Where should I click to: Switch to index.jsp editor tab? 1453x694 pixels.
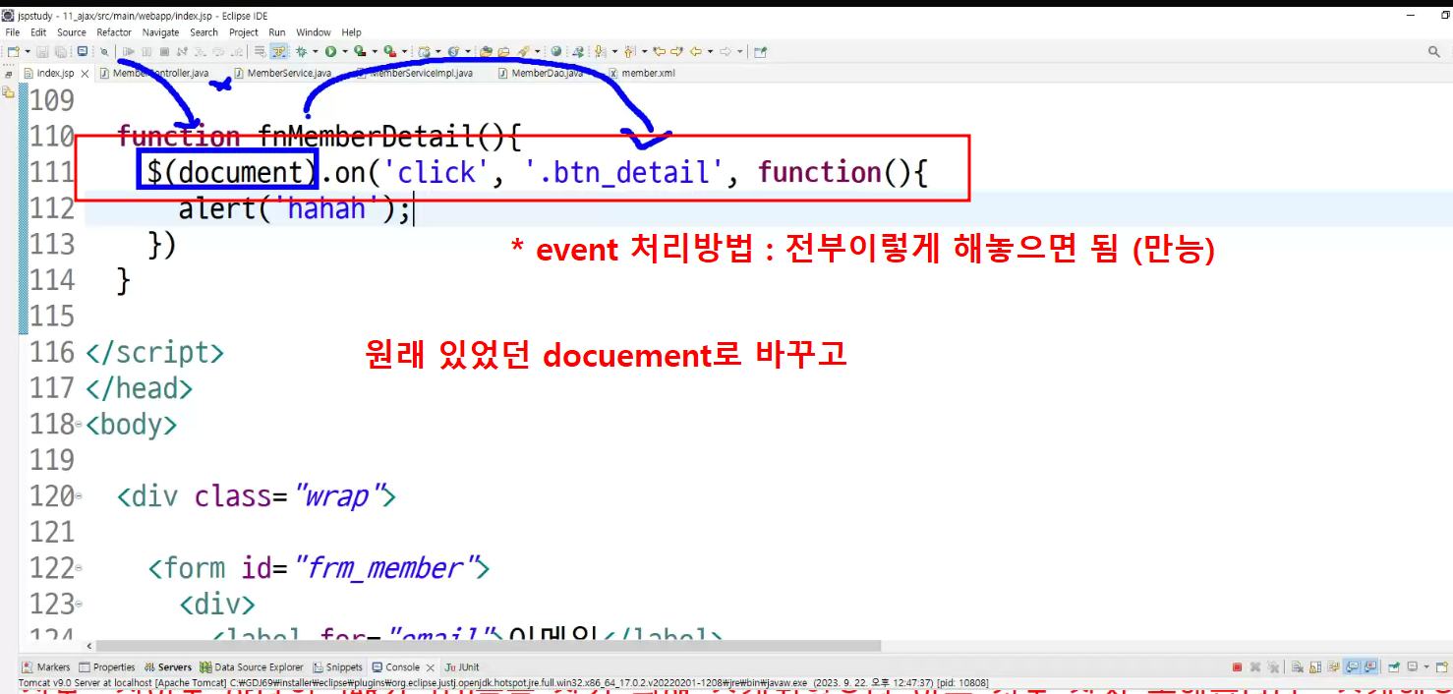click(54, 73)
